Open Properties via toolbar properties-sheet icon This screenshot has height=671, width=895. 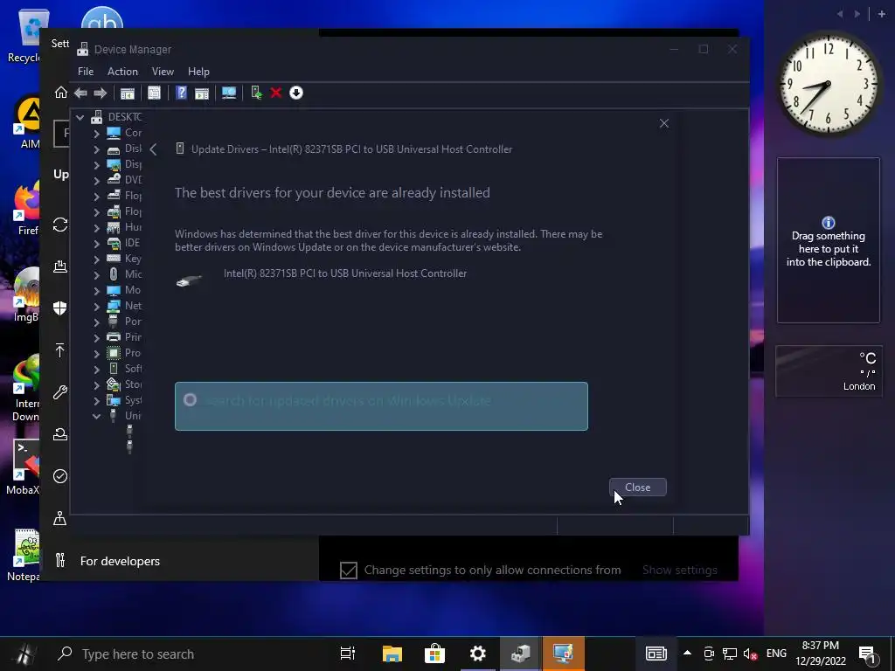tap(154, 93)
